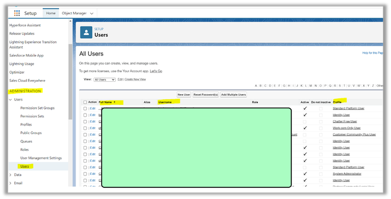The image size is (391, 199).
Task: Check the first user row checkbox
Action: click(x=85, y=109)
